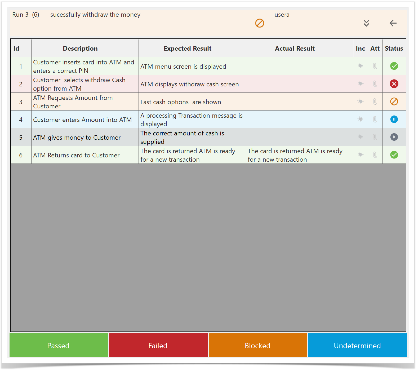Click the Actual Result cell of step 6
418x371 pixels.
(x=299, y=155)
